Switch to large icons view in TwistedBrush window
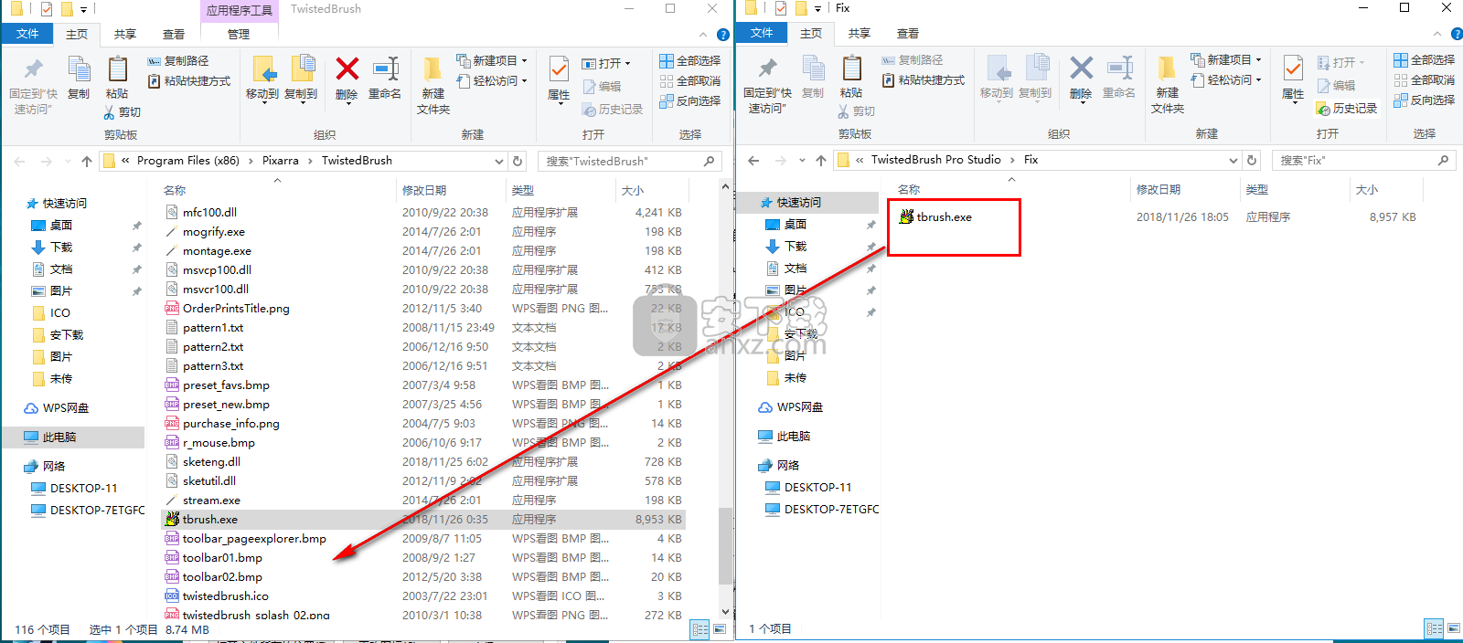The width and height of the screenshot is (1463, 643). [720, 629]
